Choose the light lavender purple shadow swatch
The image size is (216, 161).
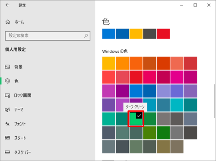(x=163, y=91)
